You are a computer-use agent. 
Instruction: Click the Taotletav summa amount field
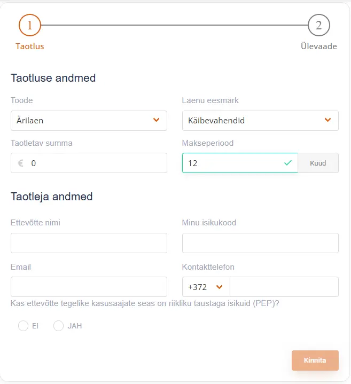pos(89,163)
